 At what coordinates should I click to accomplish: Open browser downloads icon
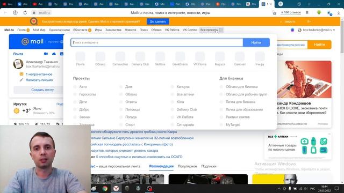[339, 13]
